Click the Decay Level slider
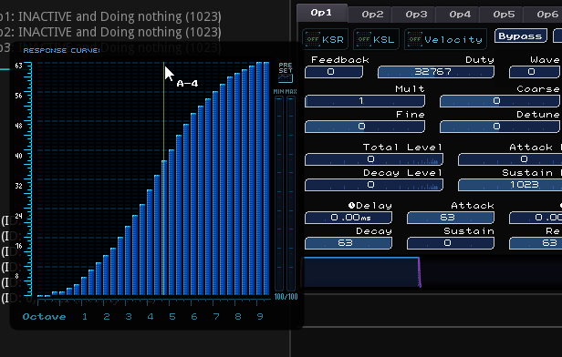The image size is (562, 357). tap(374, 185)
